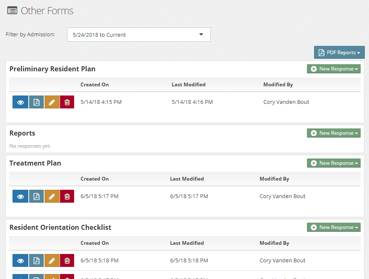Delete the Resident Orientation Checklist response

coord(67,261)
